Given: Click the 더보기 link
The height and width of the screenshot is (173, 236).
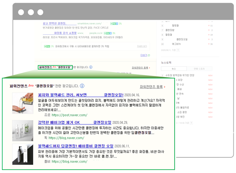Looking at the screenshot, I should pyautogui.click(x=144, y=55).
